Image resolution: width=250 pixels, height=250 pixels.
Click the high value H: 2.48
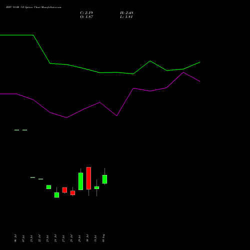pos(126,13)
